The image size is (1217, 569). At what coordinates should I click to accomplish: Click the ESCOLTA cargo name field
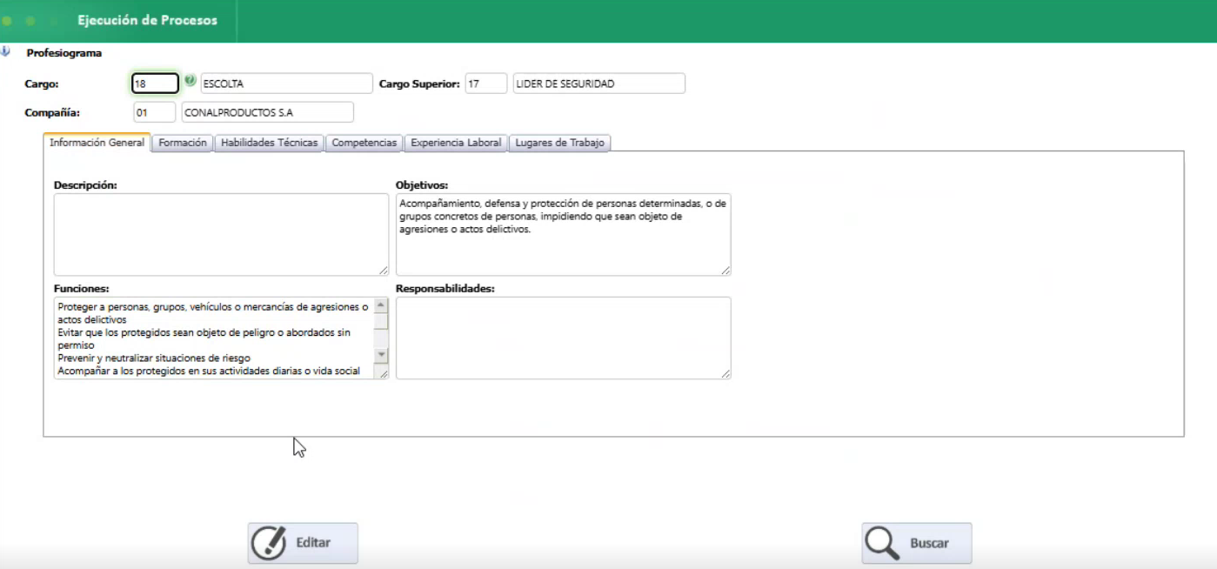pos(286,84)
